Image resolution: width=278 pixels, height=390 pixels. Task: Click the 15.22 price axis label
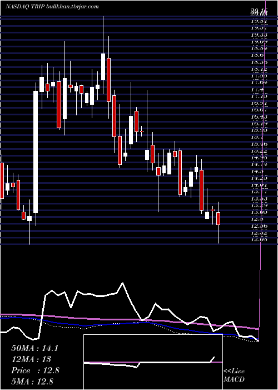259,151
